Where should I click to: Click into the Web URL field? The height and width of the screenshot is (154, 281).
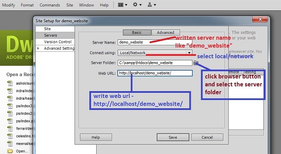tap(155, 73)
